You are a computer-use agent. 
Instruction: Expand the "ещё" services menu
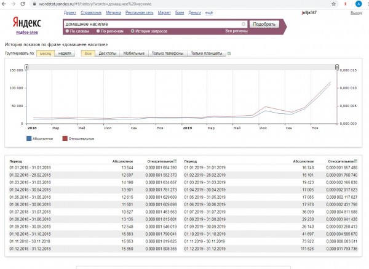209,12
